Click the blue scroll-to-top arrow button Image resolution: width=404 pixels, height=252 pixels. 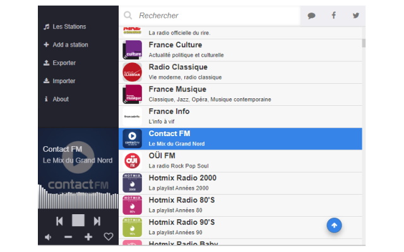pos(334,226)
